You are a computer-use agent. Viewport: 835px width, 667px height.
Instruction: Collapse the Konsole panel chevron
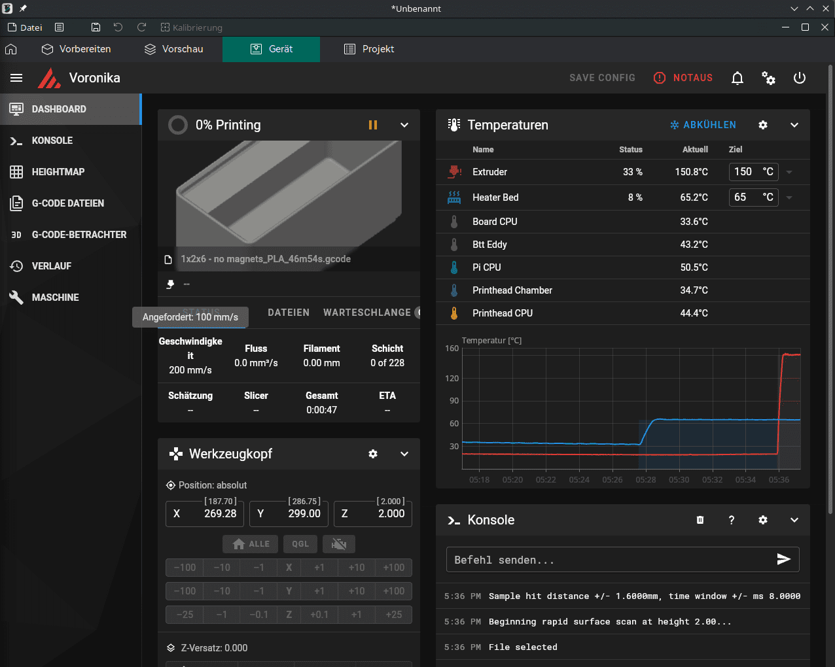[x=794, y=520]
